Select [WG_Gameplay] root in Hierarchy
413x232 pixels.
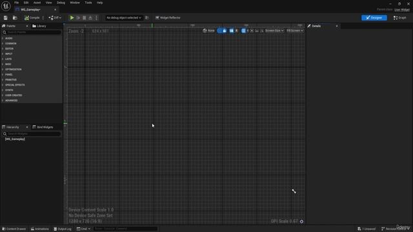tap(15, 139)
